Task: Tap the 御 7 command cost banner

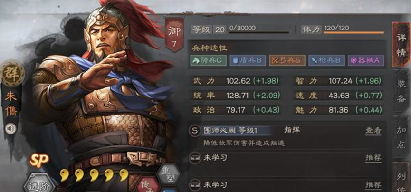Action: tap(174, 34)
